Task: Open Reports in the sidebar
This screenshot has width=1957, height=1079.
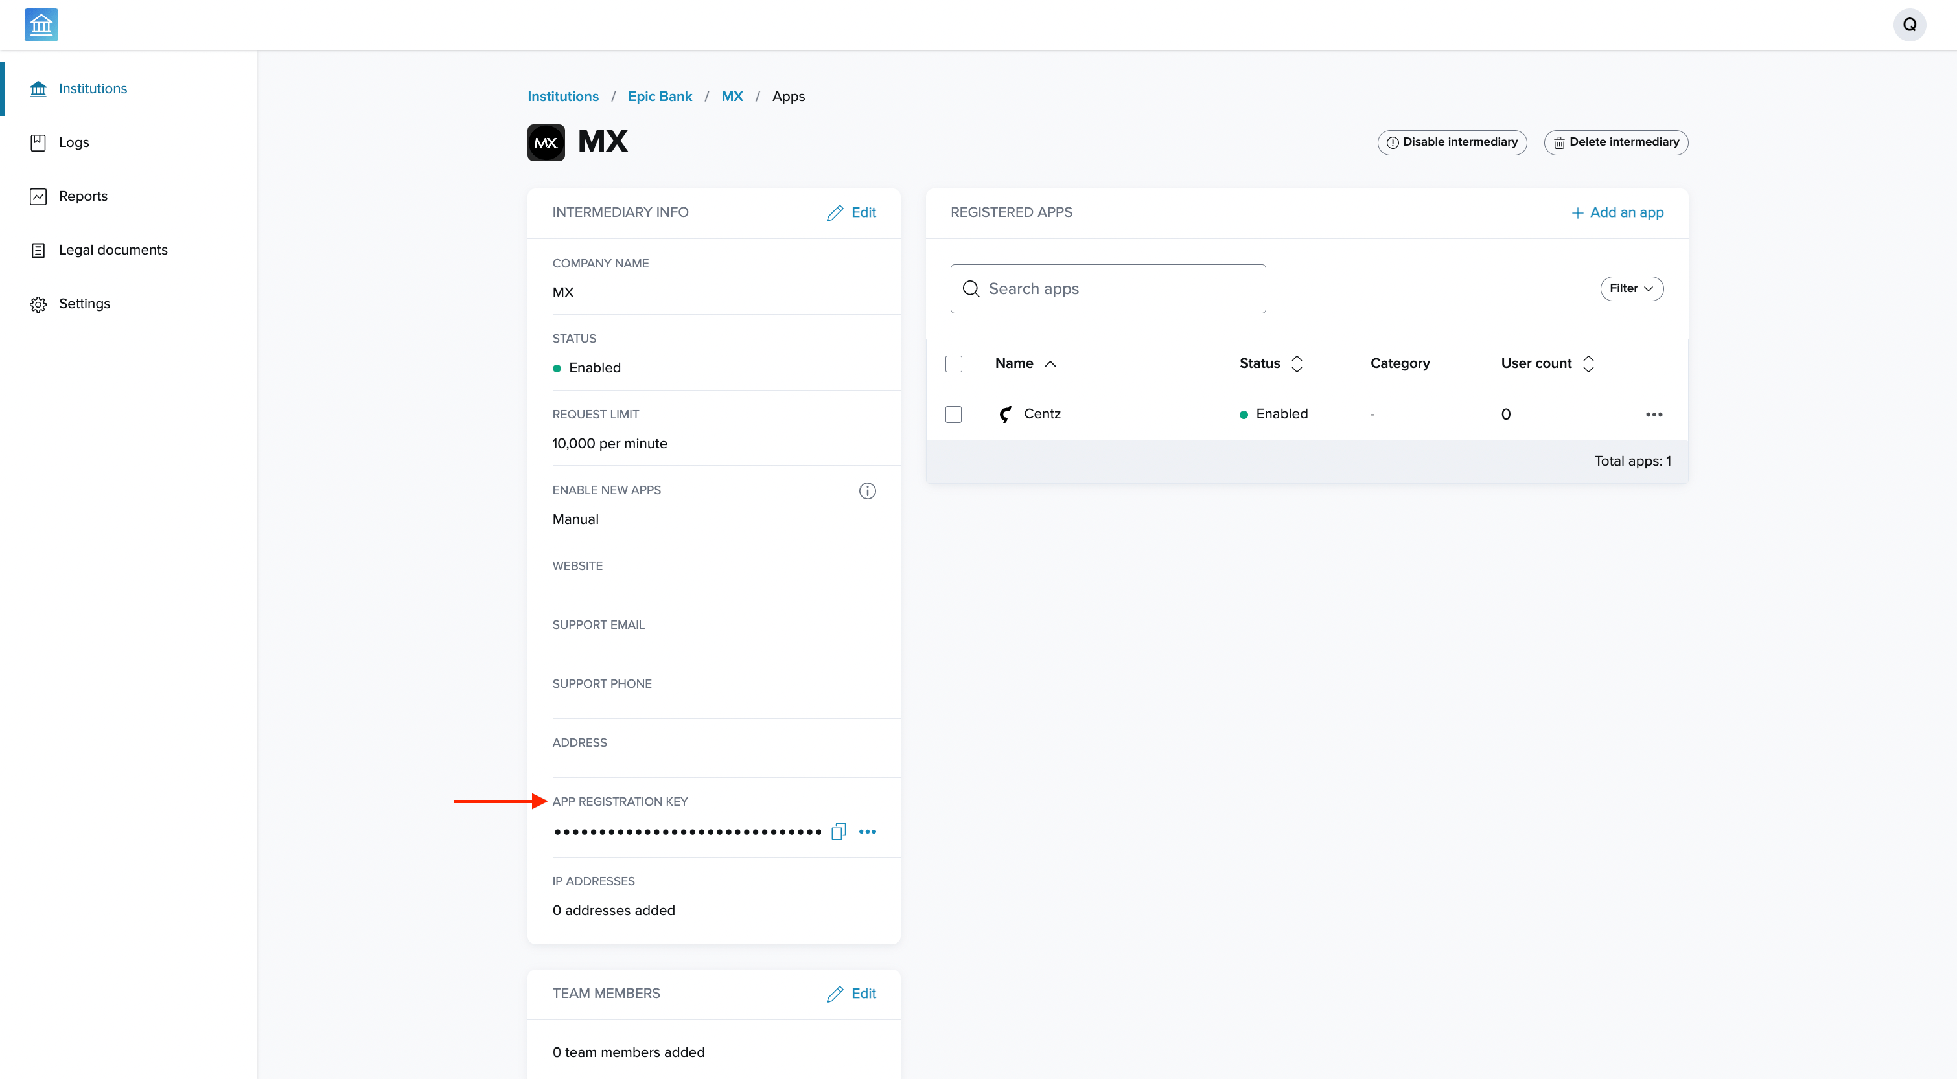Action: tap(83, 197)
